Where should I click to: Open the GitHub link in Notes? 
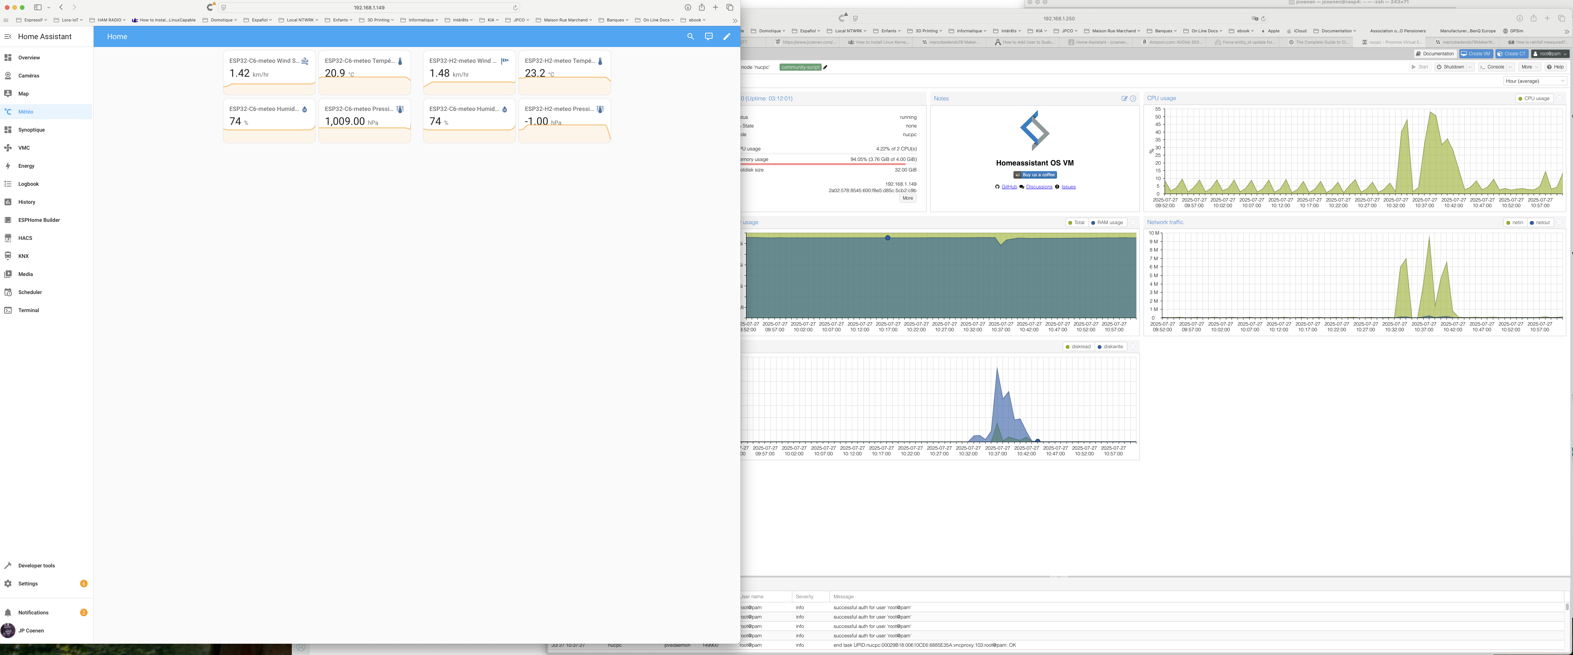[1009, 187]
